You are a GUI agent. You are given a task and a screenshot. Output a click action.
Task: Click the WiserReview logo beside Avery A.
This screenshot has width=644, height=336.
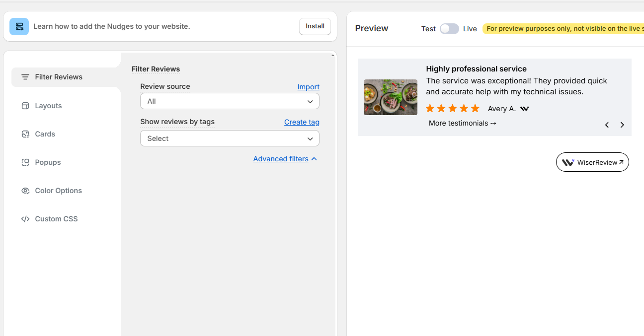point(524,109)
